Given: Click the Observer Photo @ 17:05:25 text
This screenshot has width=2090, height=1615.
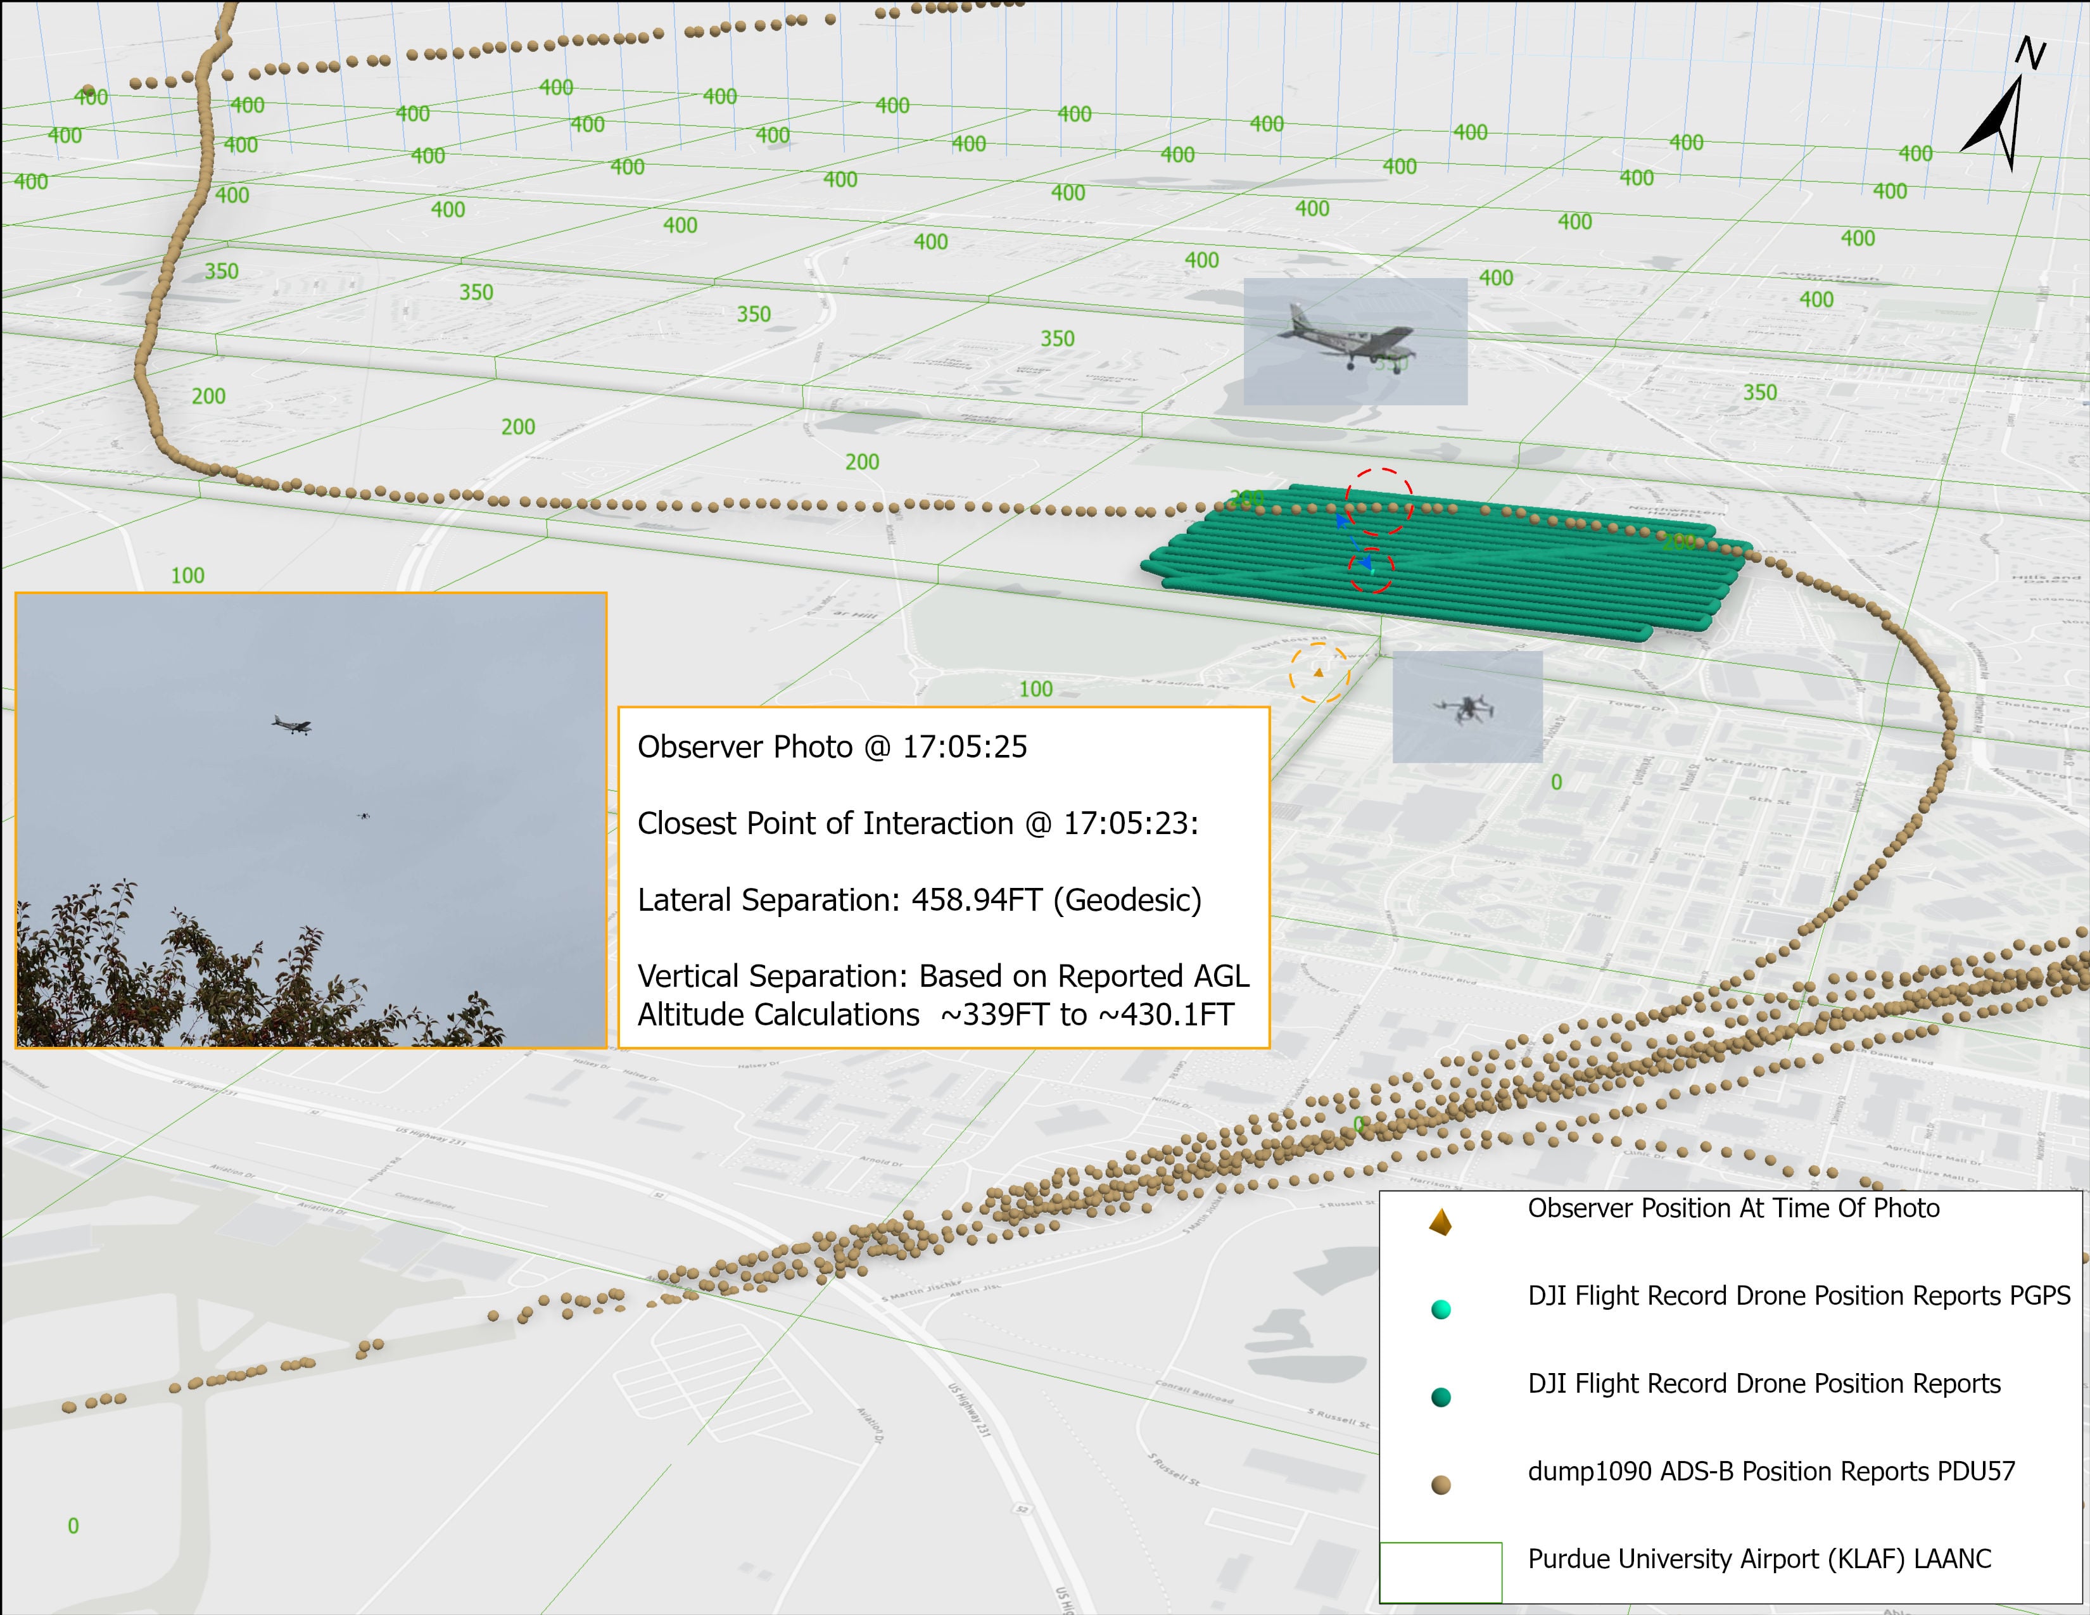Looking at the screenshot, I should 832,747.
